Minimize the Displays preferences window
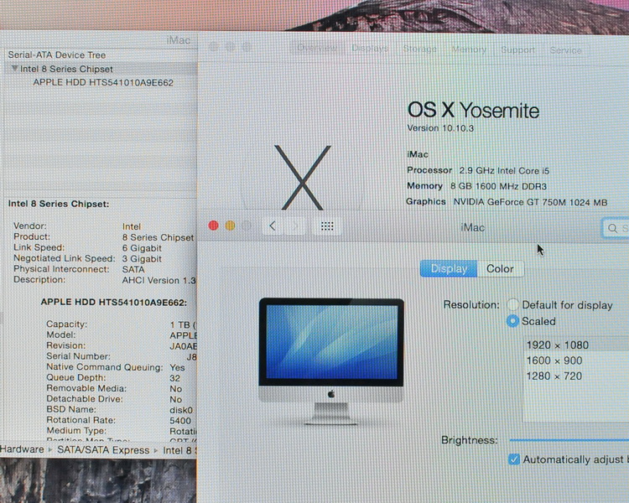This screenshot has height=503, width=629. [x=231, y=226]
